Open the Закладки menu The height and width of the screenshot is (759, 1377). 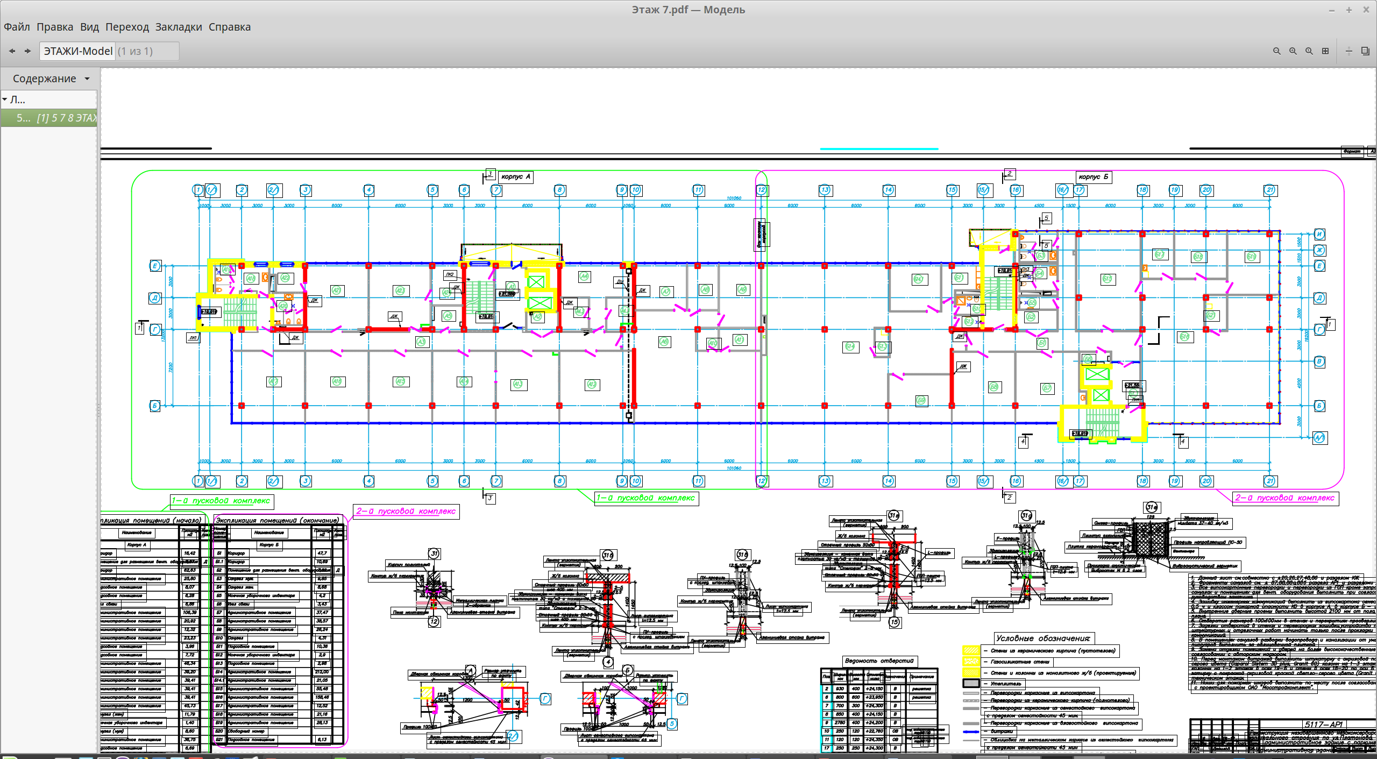coord(179,27)
